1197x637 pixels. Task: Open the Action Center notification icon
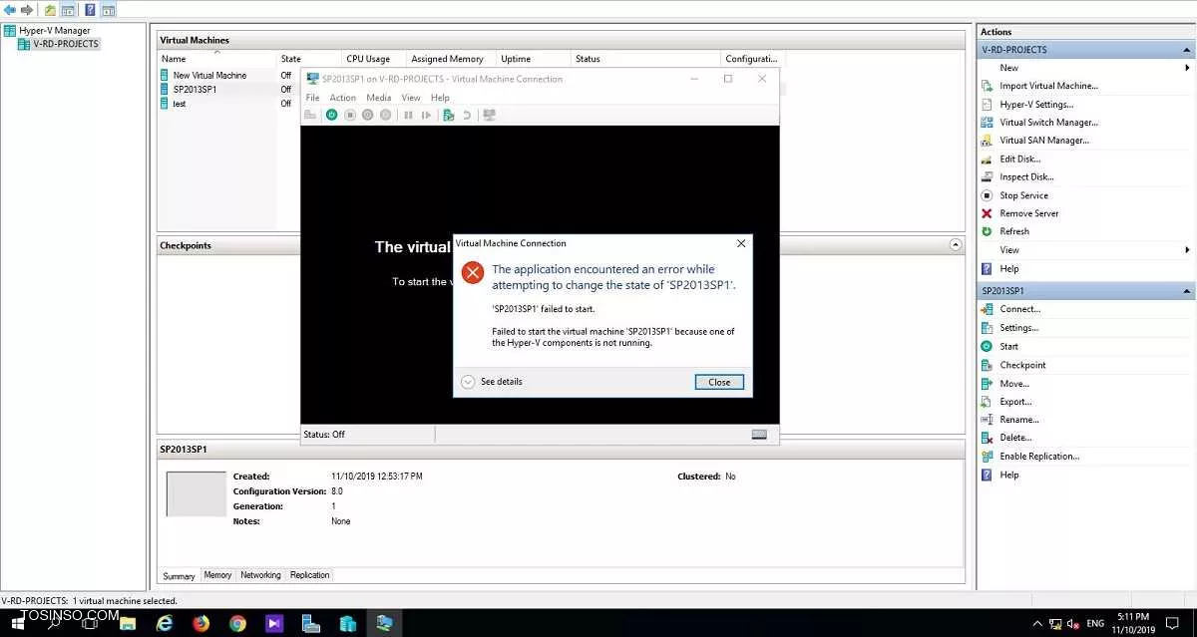point(1172,624)
